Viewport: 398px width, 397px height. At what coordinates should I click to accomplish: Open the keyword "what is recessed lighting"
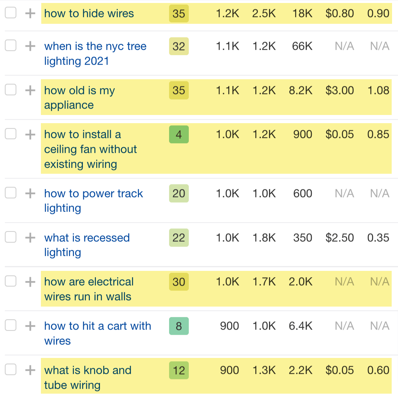coord(87,244)
